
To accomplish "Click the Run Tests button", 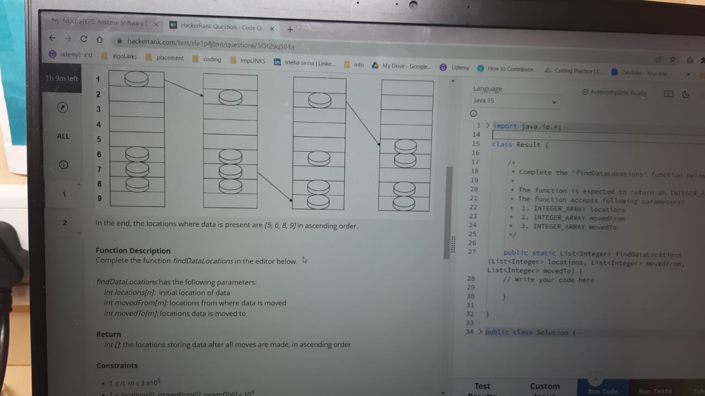I will (x=655, y=391).
